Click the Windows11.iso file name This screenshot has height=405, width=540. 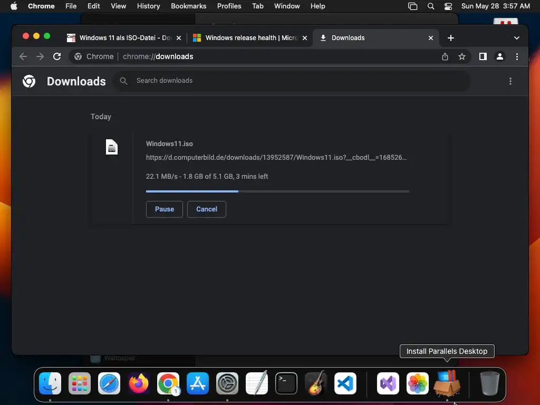point(169,143)
